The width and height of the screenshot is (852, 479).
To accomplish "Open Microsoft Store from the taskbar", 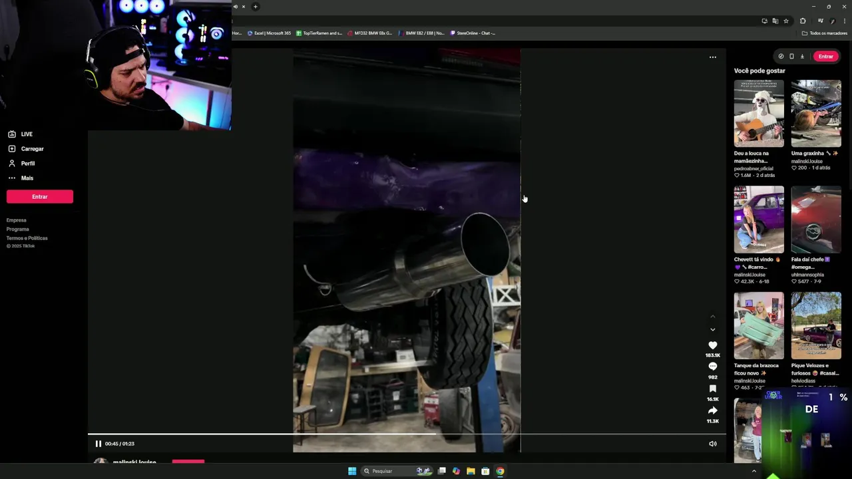I will (485, 471).
